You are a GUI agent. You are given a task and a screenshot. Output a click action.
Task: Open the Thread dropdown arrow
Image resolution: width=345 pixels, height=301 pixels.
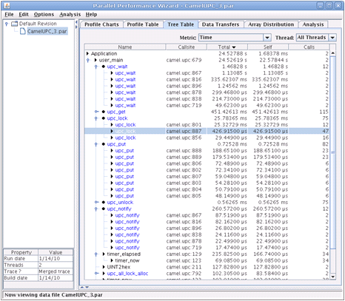332,38
